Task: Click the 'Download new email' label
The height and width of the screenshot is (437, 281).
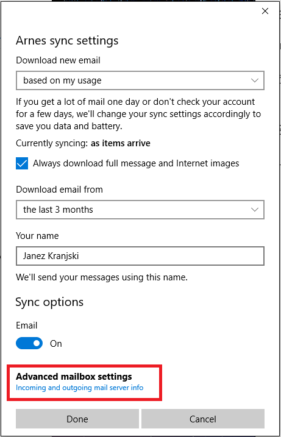Action: 58,60
